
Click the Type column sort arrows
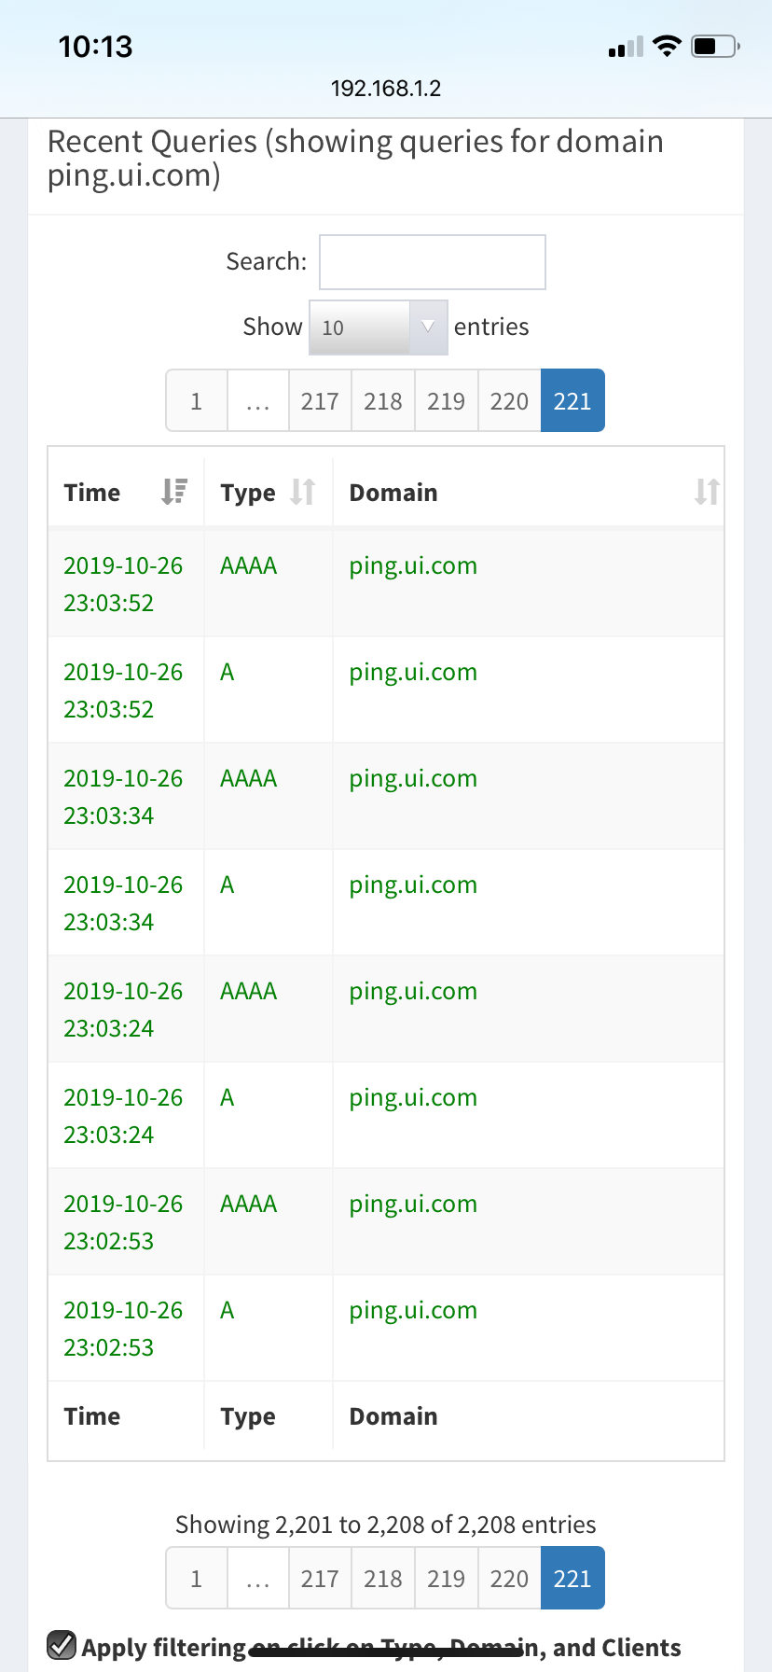coord(302,492)
